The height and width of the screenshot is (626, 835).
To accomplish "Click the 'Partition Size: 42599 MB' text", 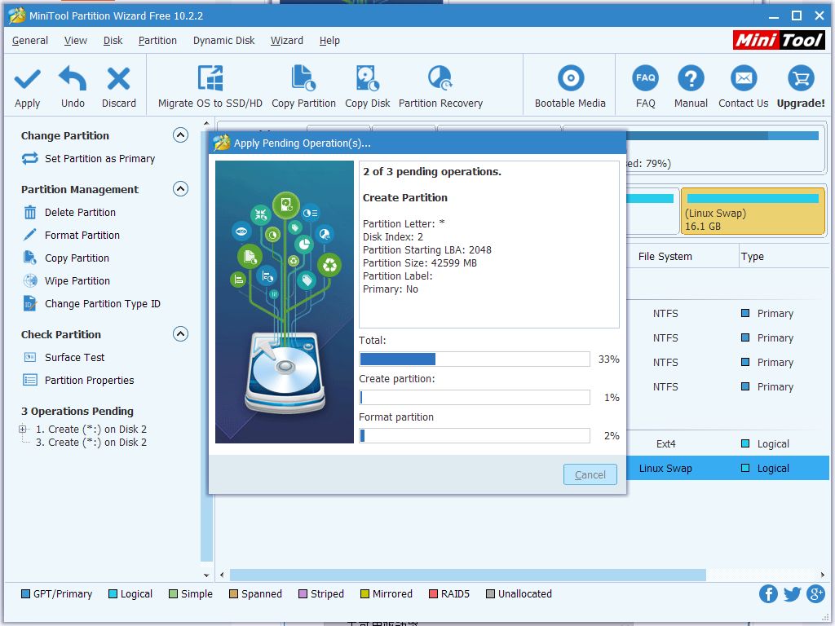I will 420,263.
